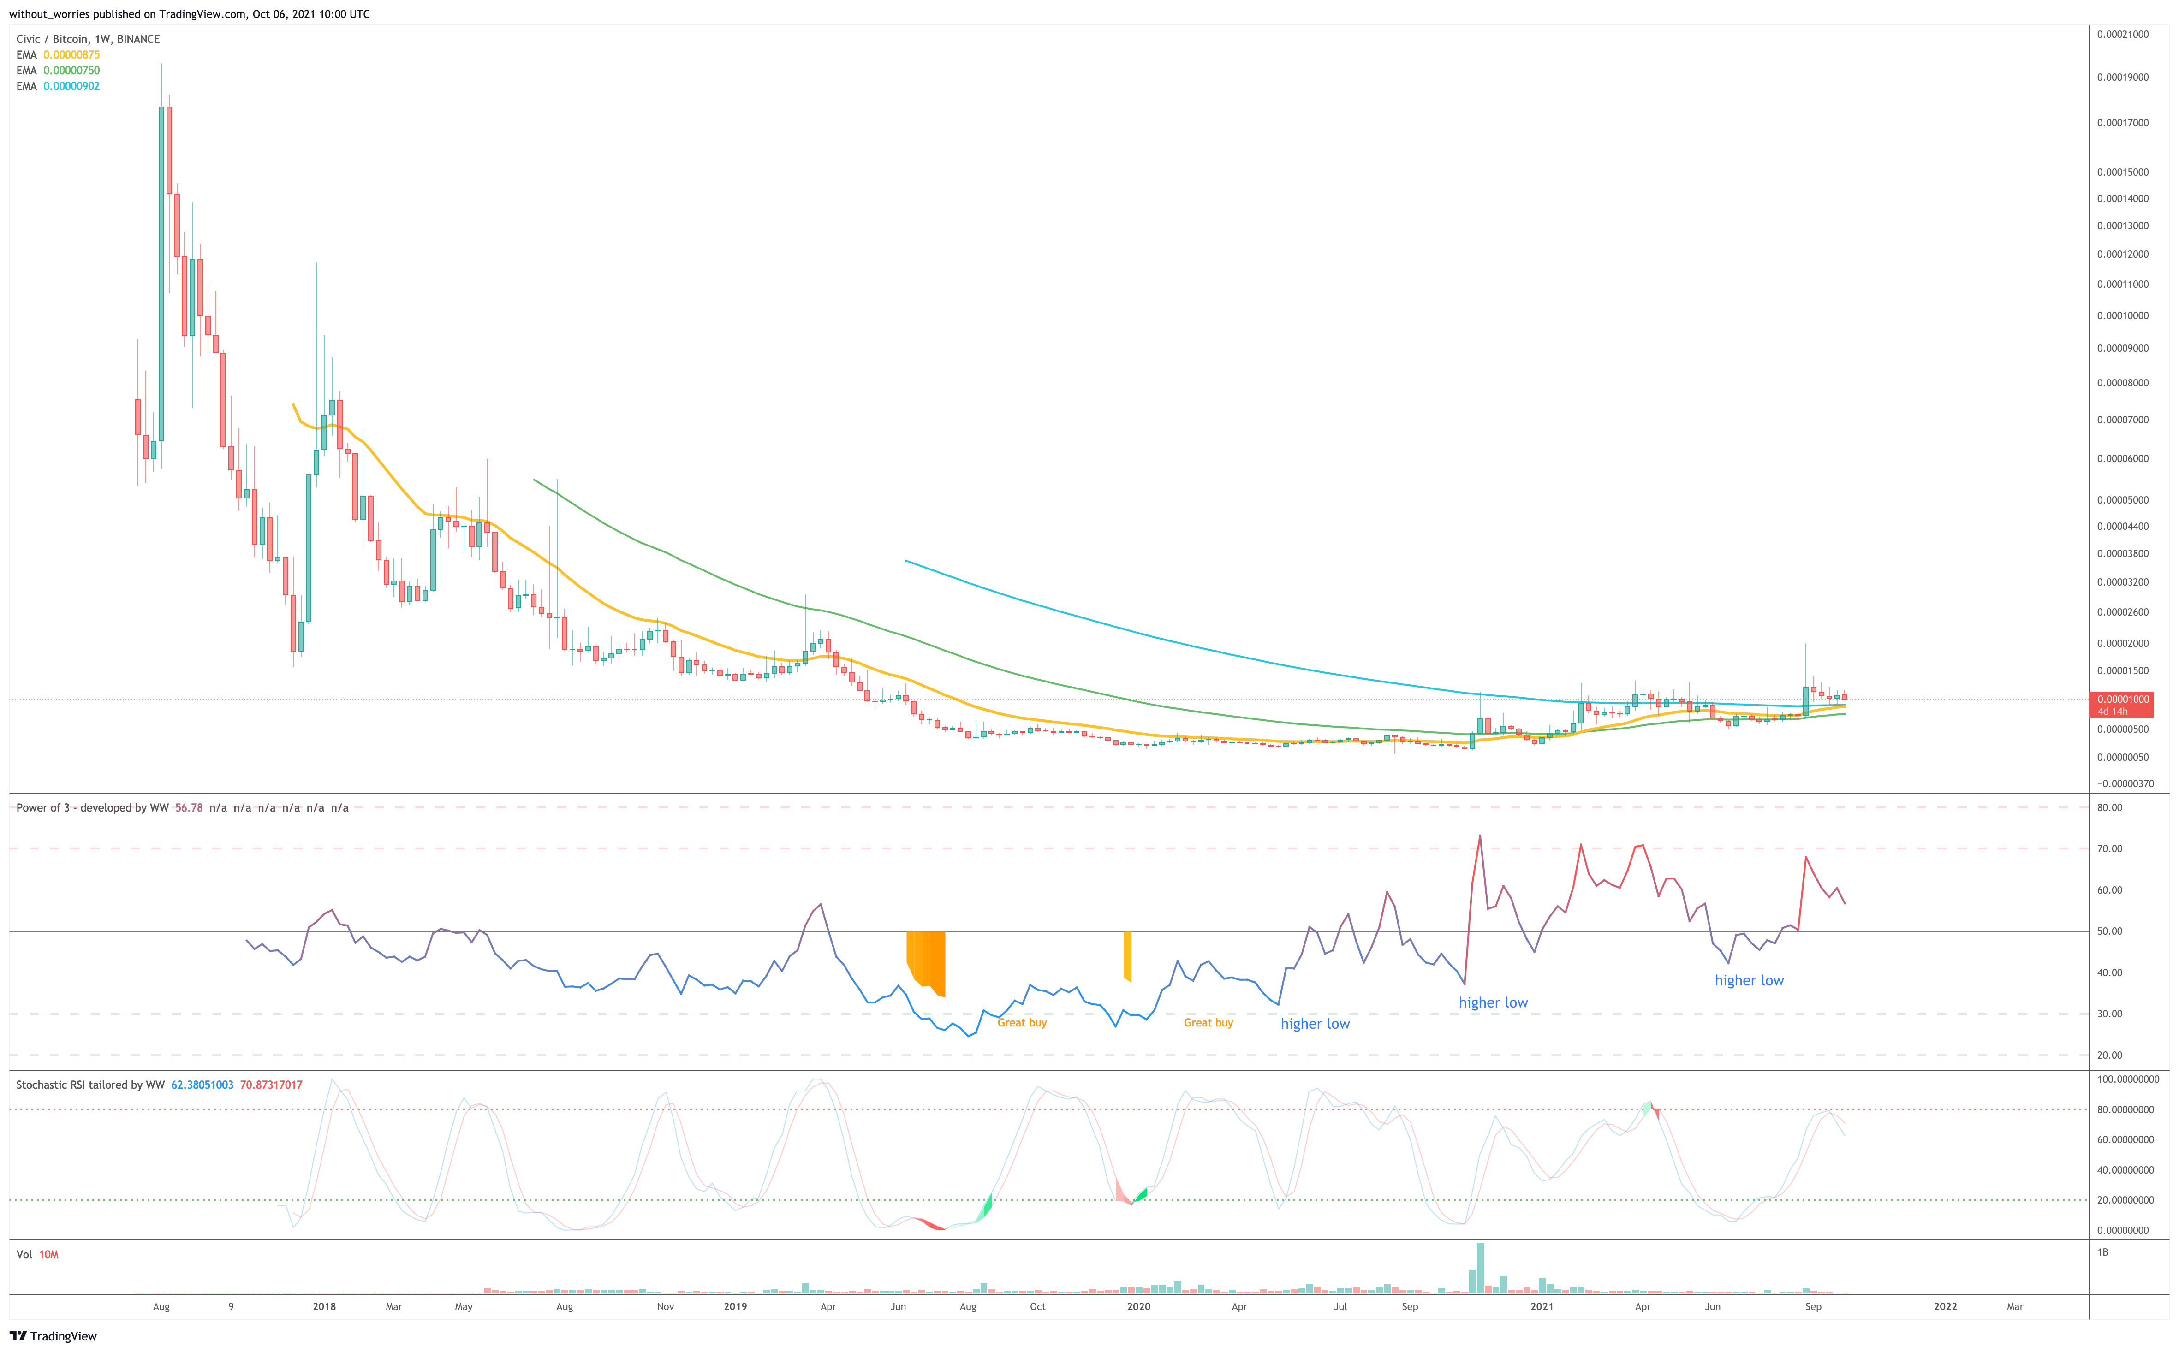Click the 70.00 level on Power of 3 axis

coord(2109,848)
